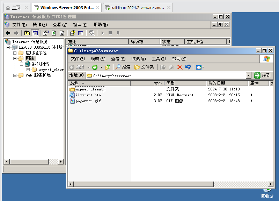Expand the aspnet_client tree node

pyautogui.click(x=28, y=70)
